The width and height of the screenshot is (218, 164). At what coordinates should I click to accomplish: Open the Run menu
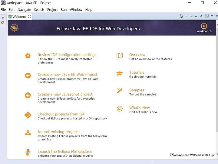coord(64,10)
